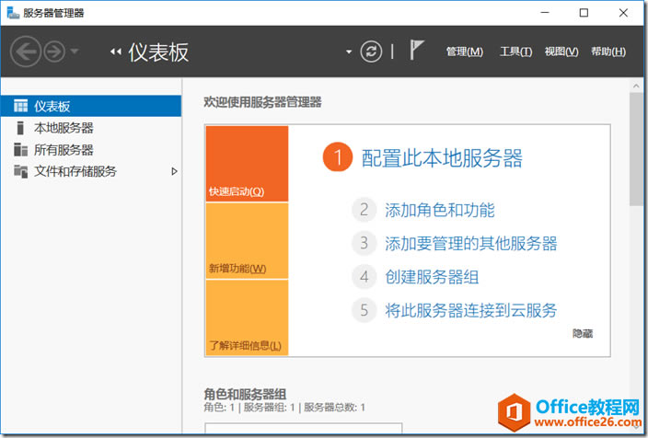Click the vertical scrollbar thumb

[x=636, y=149]
